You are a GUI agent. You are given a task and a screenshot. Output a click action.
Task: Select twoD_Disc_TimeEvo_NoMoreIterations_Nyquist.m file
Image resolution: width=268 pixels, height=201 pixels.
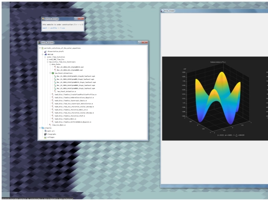coord(74,97)
